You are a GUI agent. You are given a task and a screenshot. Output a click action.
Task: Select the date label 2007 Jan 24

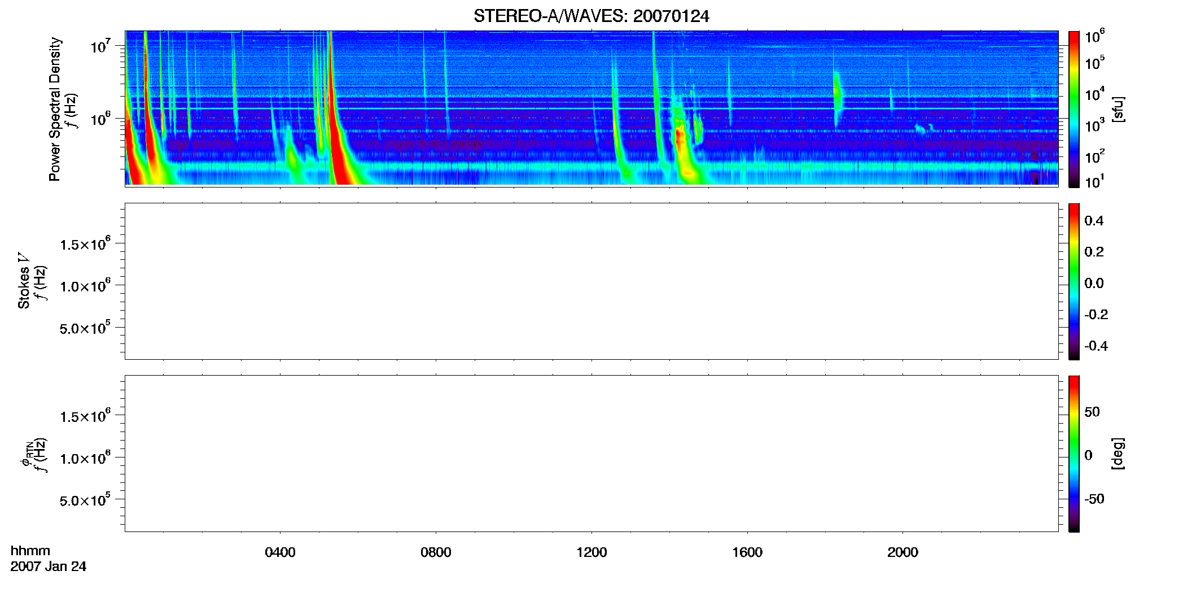[49, 567]
